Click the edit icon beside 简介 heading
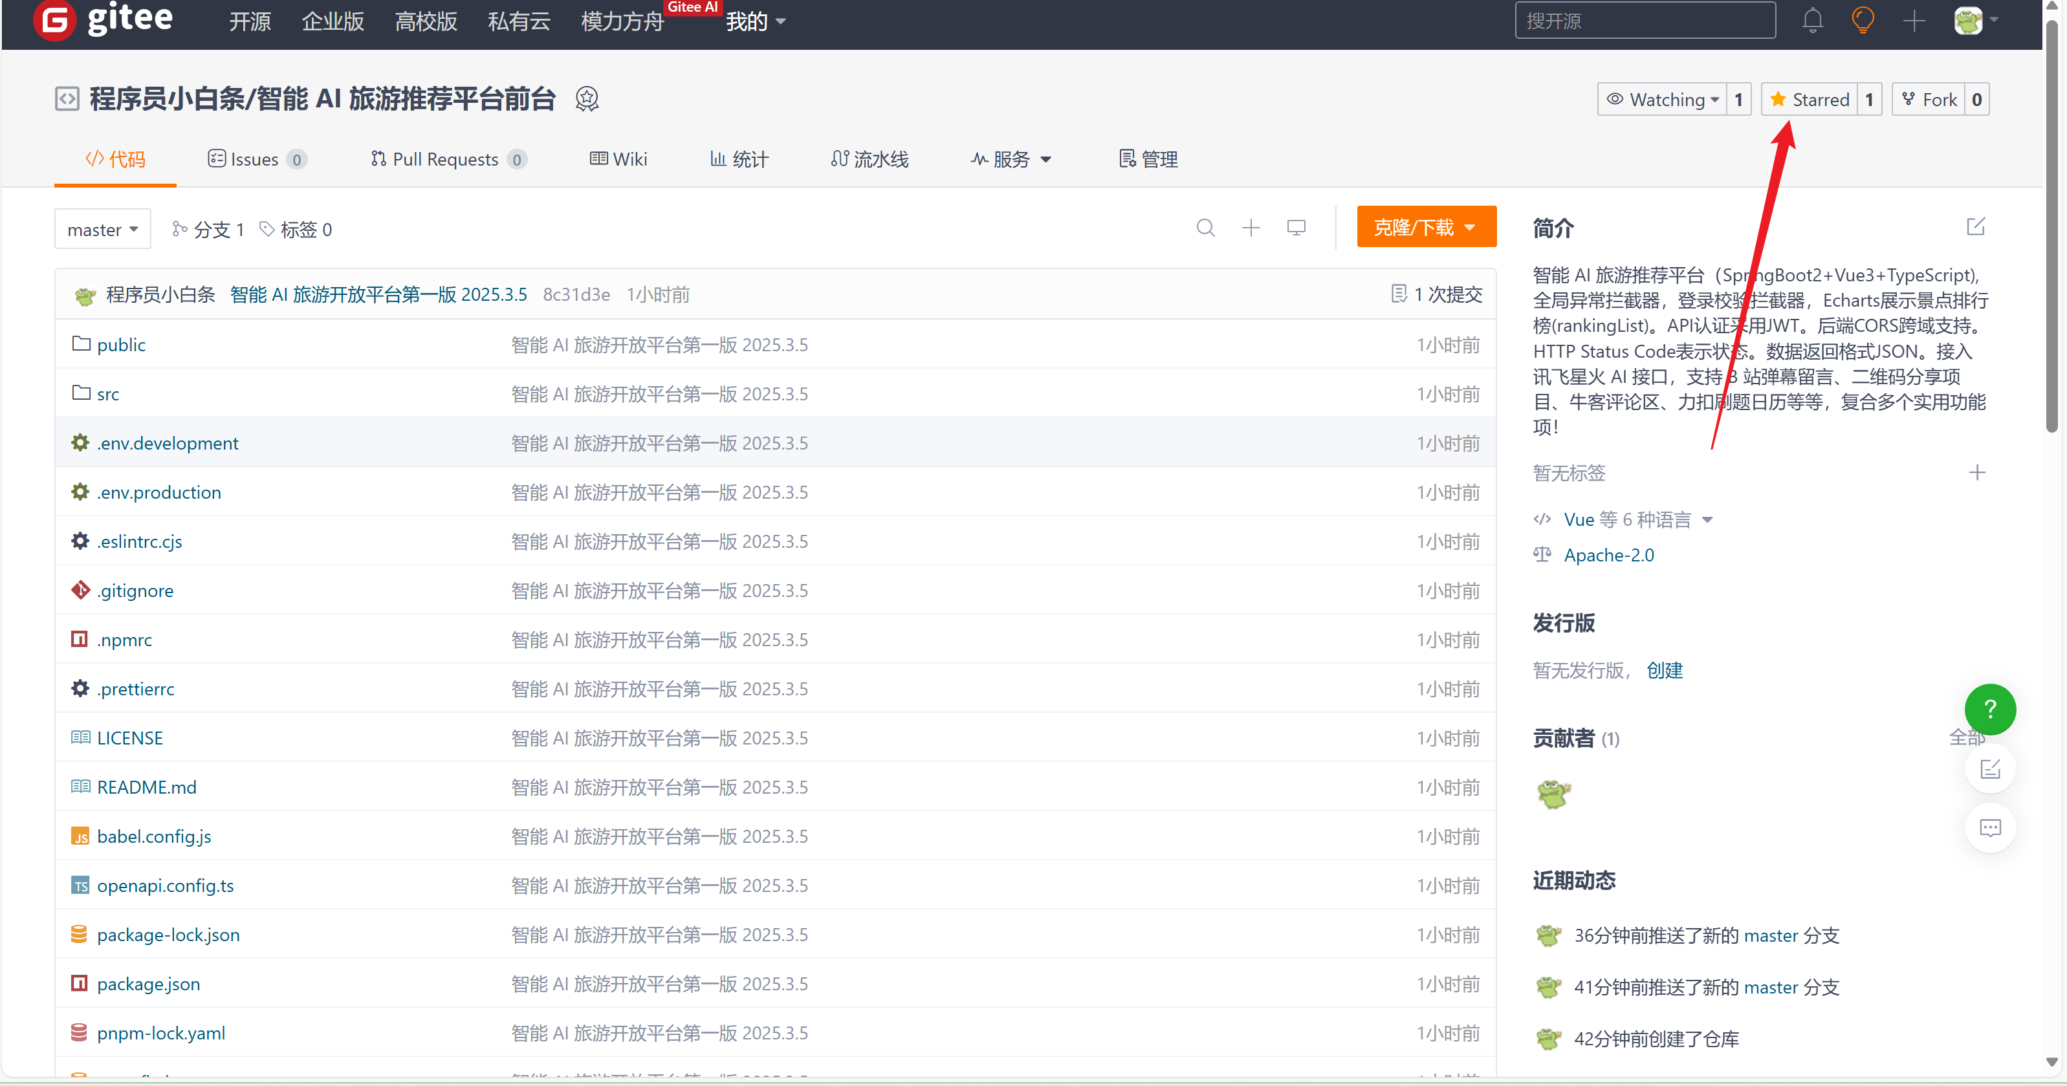Image resolution: width=2067 pixels, height=1086 pixels. pyautogui.click(x=1976, y=227)
